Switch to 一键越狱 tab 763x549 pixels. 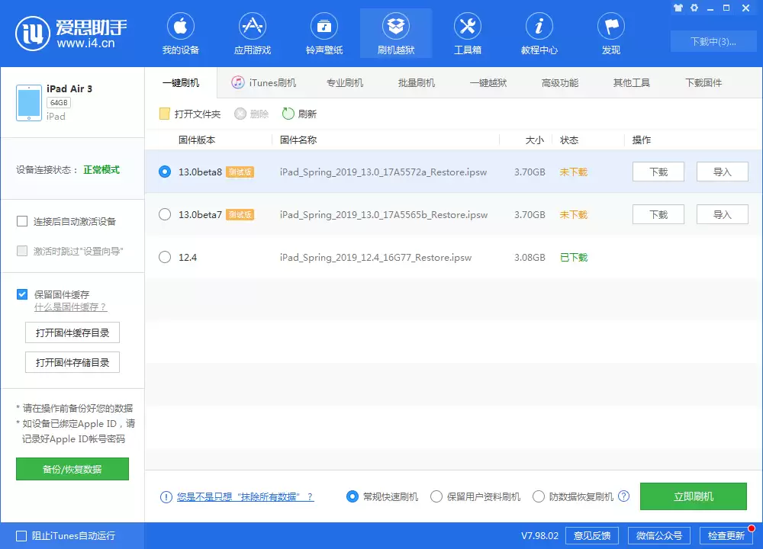coord(488,82)
